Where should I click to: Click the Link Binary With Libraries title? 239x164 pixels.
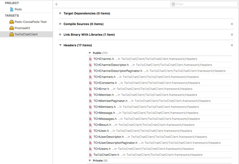point(89,35)
